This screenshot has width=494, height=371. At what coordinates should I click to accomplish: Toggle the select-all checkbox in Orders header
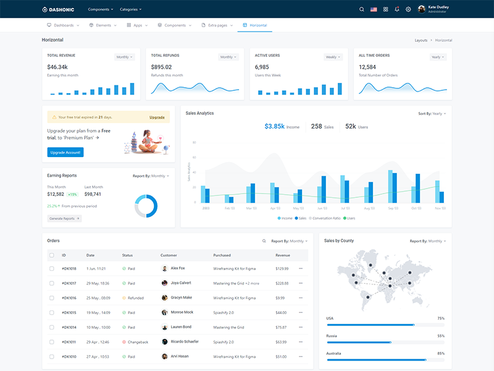52,255
